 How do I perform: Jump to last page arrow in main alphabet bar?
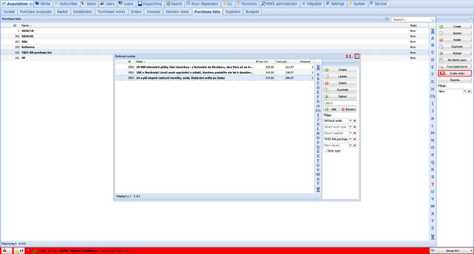433,236
